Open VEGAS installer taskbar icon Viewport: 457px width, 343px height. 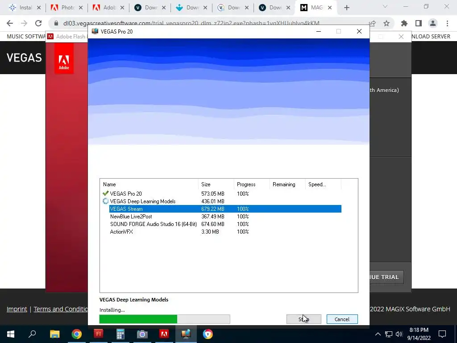(186, 334)
